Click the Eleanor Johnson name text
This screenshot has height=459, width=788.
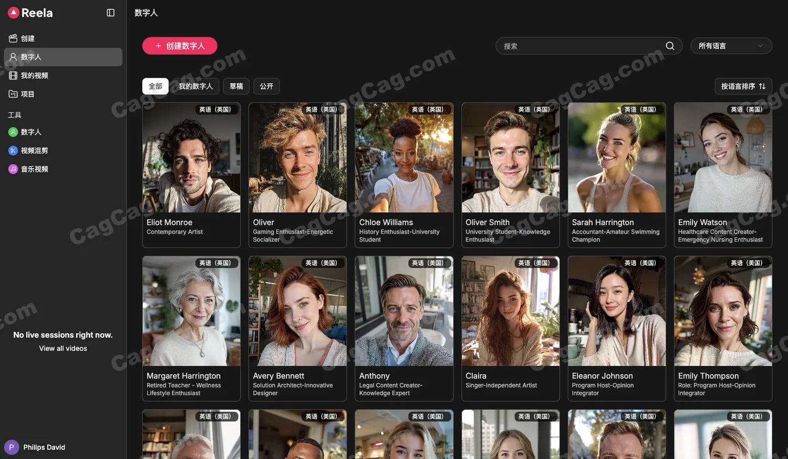pos(603,376)
